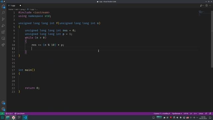Change indentation via the spaces indicator

[x=177, y=113]
